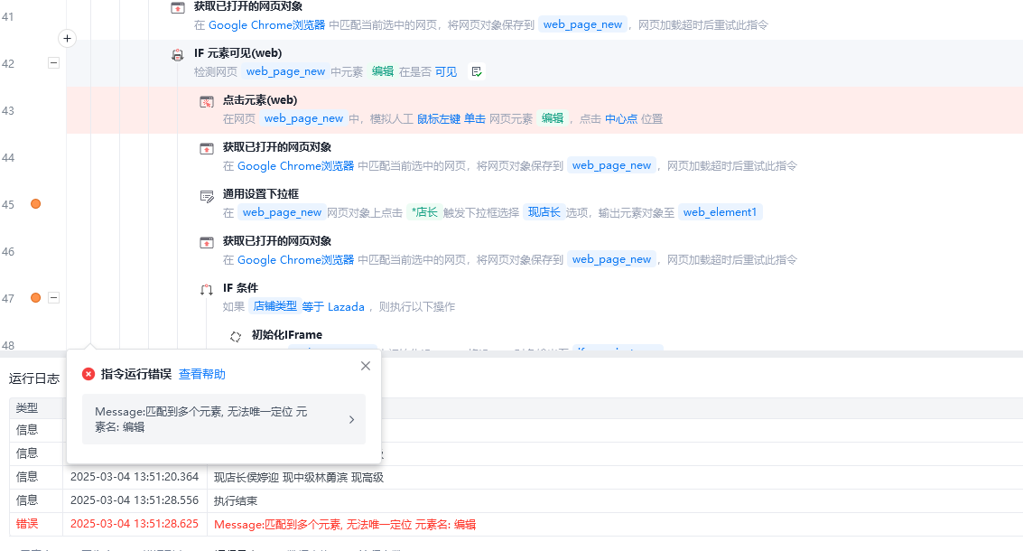Click the web_page_new variable on line 41

tap(582, 24)
